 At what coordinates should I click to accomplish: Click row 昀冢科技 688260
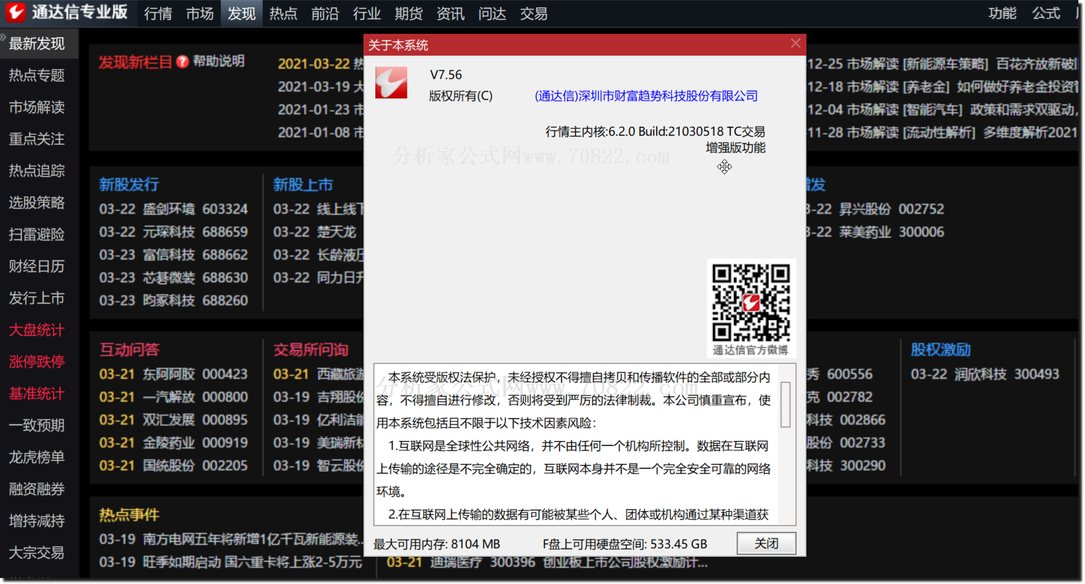click(174, 301)
